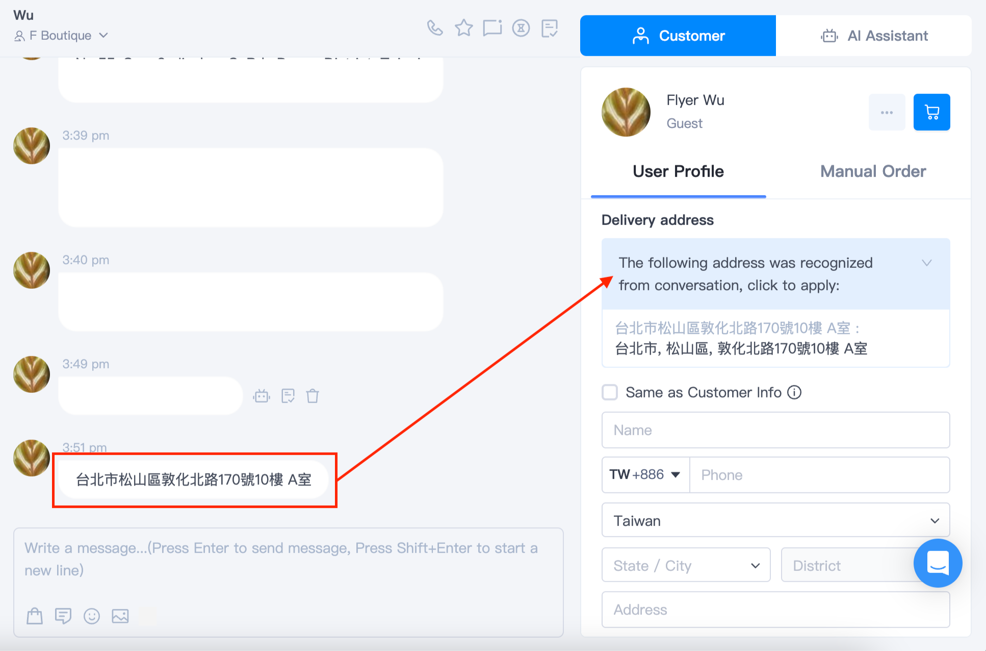Click the Address input field
Image resolution: width=986 pixels, height=651 pixels.
click(775, 610)
